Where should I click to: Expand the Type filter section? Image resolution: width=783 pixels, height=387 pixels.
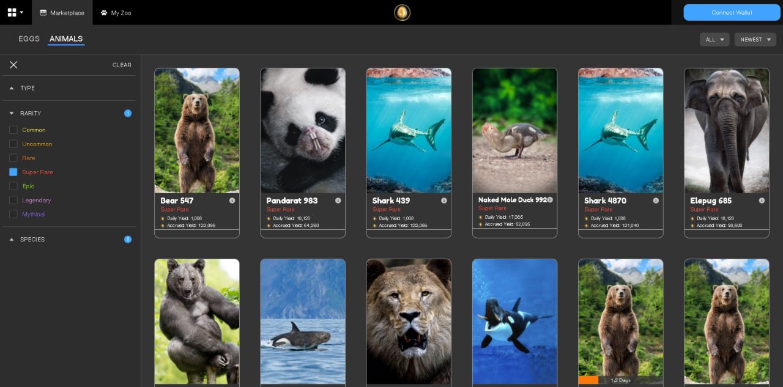[x=69, y=88]
